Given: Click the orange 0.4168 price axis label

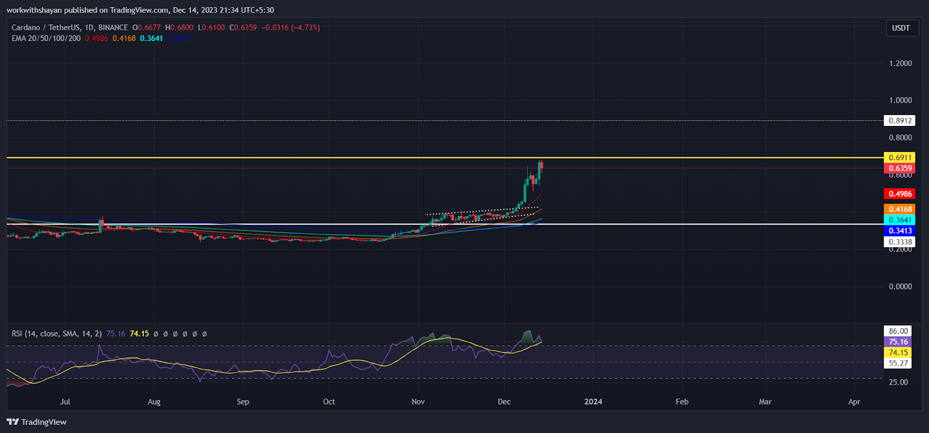Looking at the screenshot, I should click(900, 209).
